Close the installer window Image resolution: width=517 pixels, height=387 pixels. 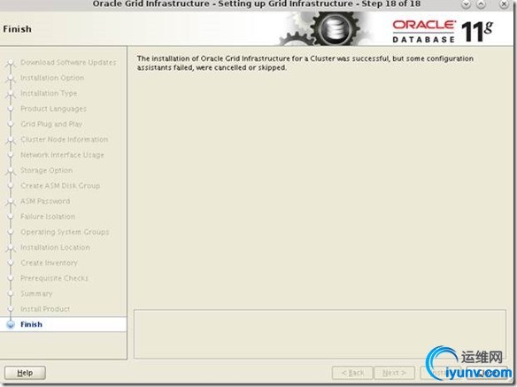(504, 4)
